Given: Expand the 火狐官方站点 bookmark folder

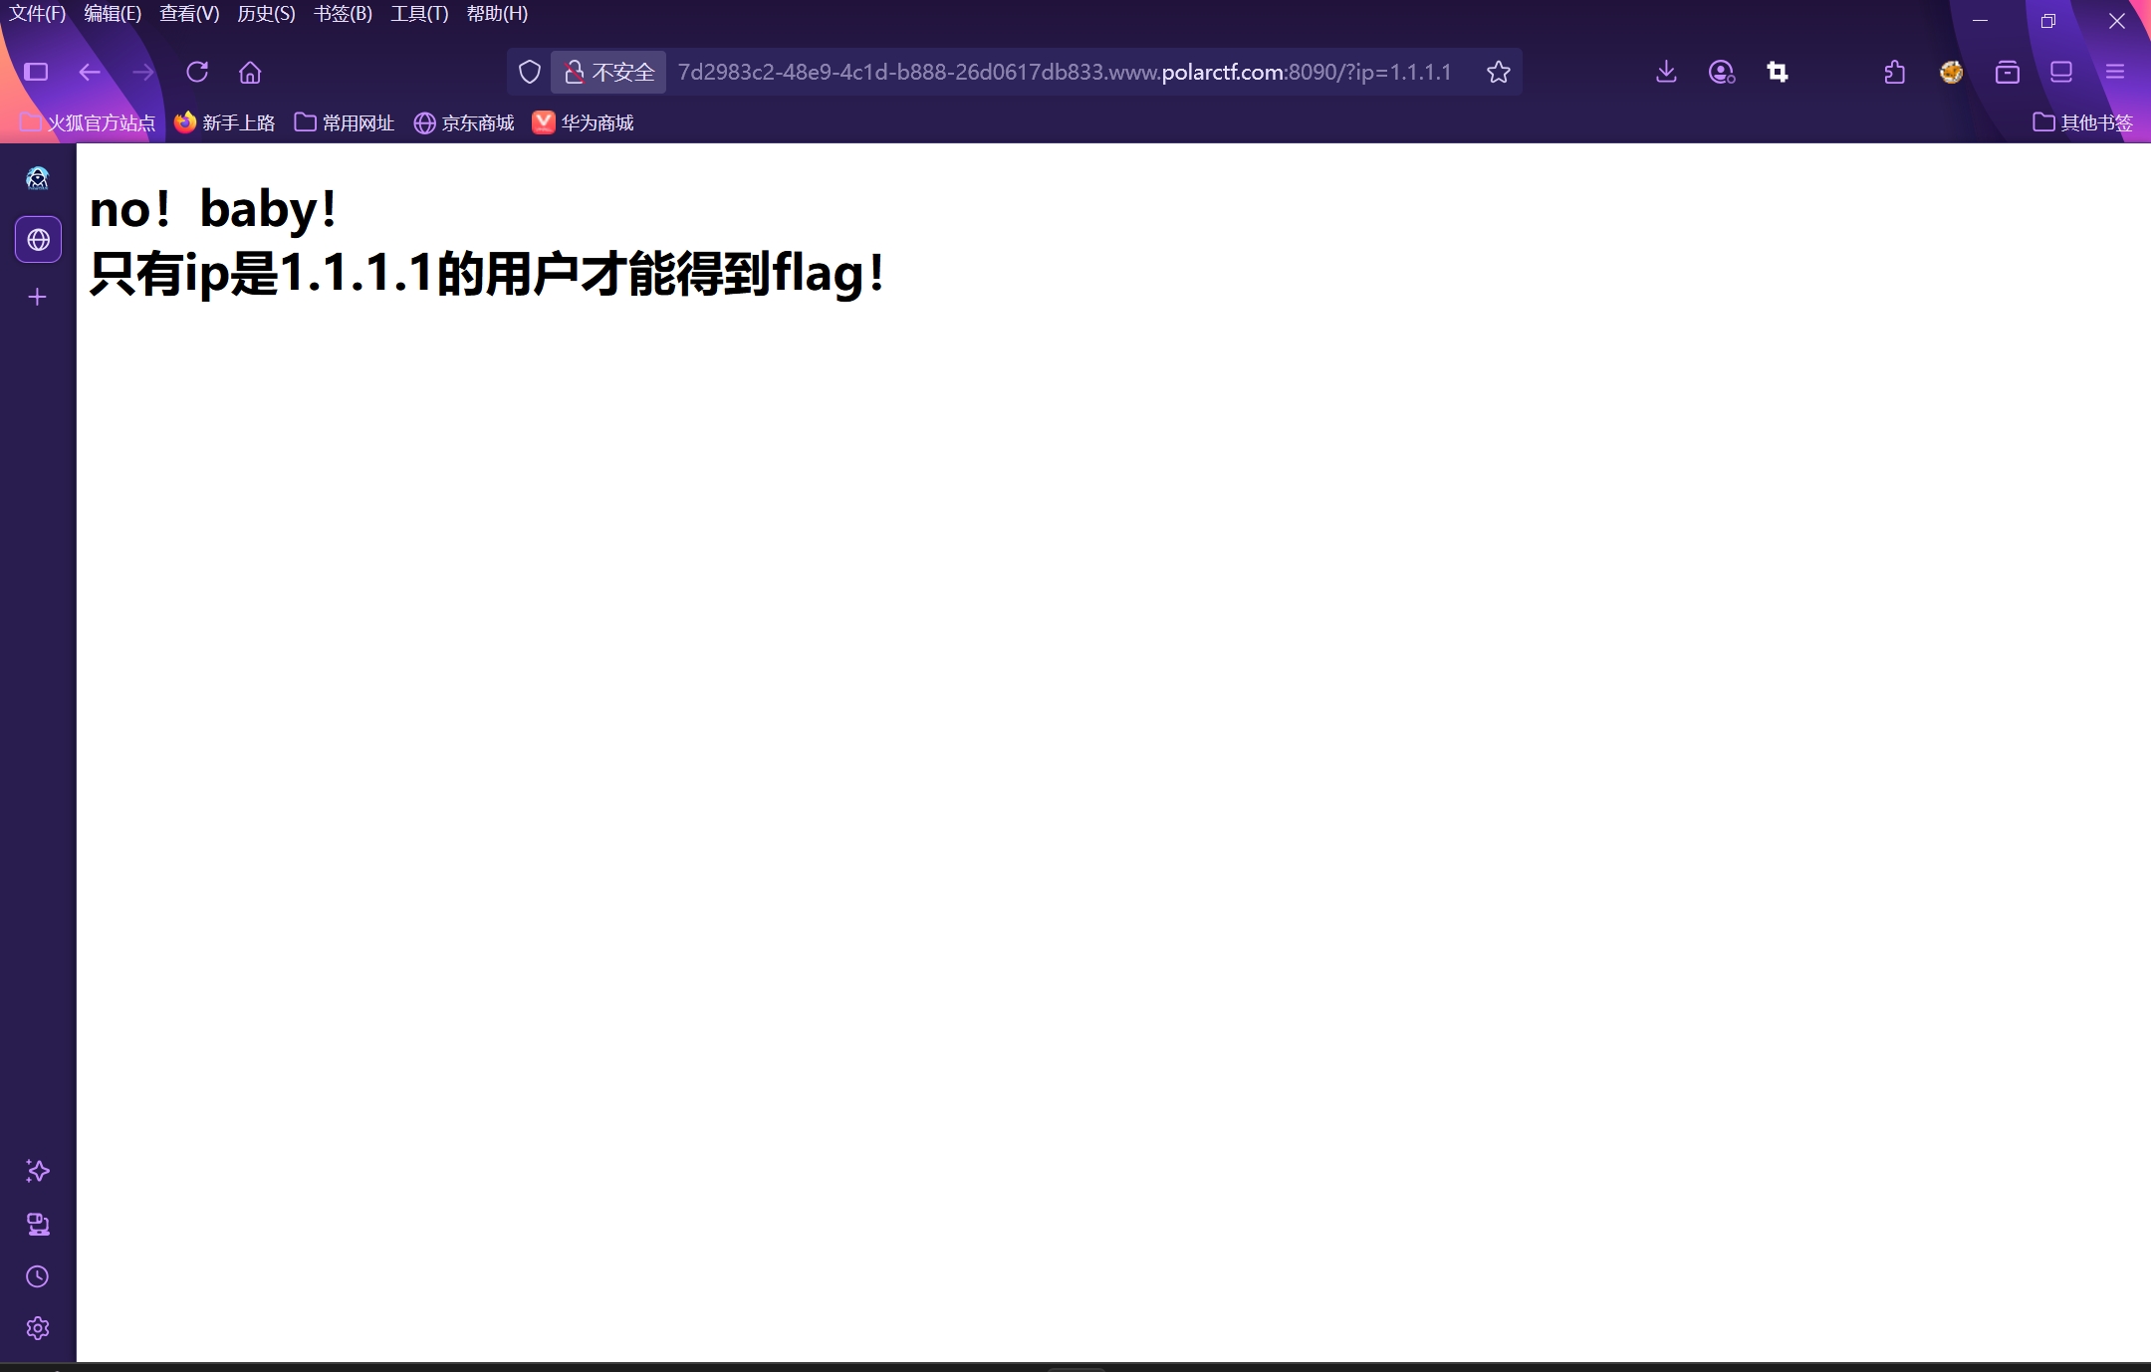Looking at the screenshot, I should coord(88,122).
